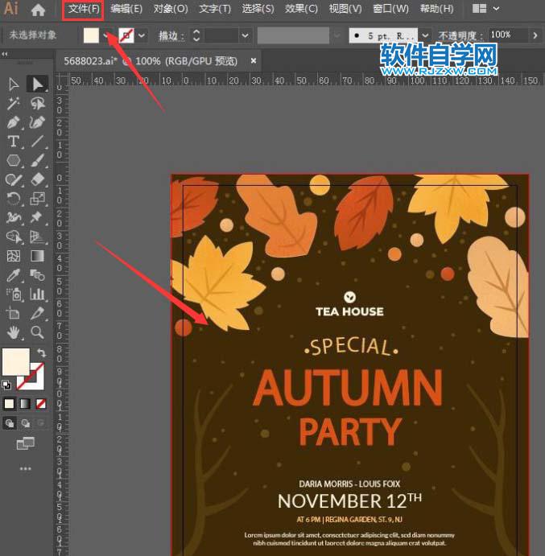Select the Shape Builder tool
This screenshot has height=556, width=545.
(14, 237)
